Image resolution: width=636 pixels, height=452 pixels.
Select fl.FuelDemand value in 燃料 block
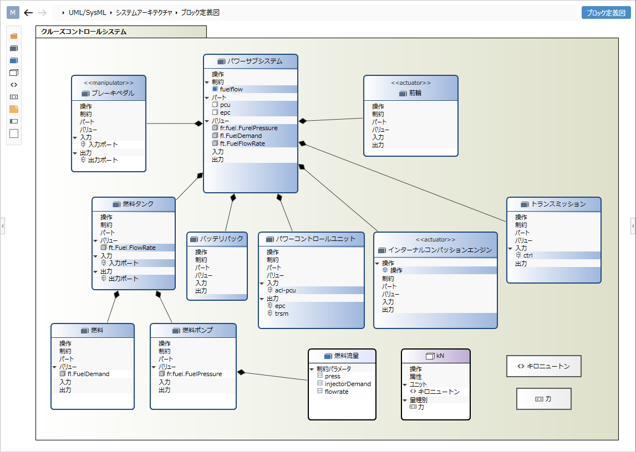88,374
